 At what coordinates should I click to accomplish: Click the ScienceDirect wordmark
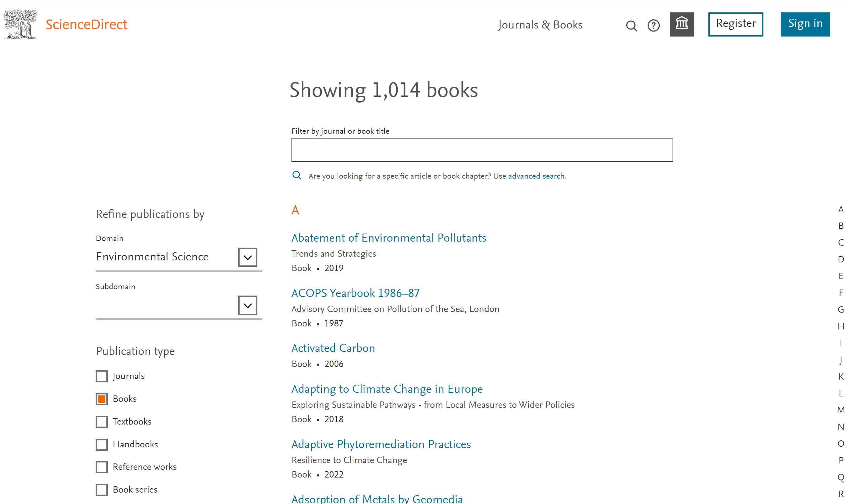click(x=86, y=24)
